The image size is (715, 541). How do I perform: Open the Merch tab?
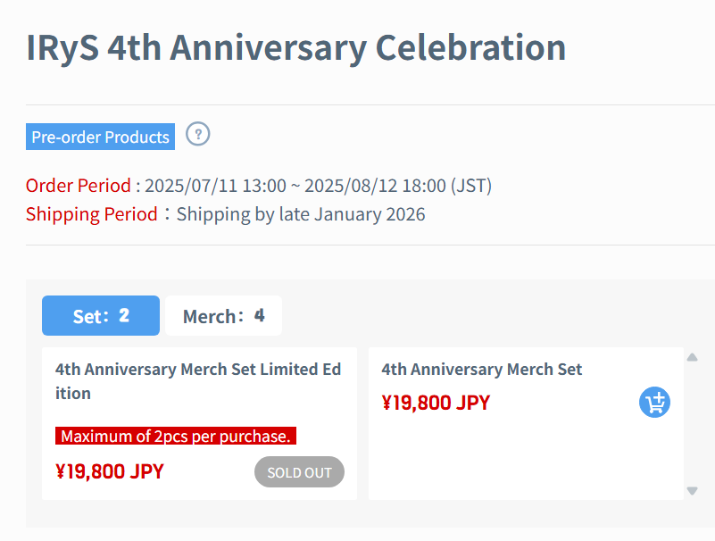[223, 316]
